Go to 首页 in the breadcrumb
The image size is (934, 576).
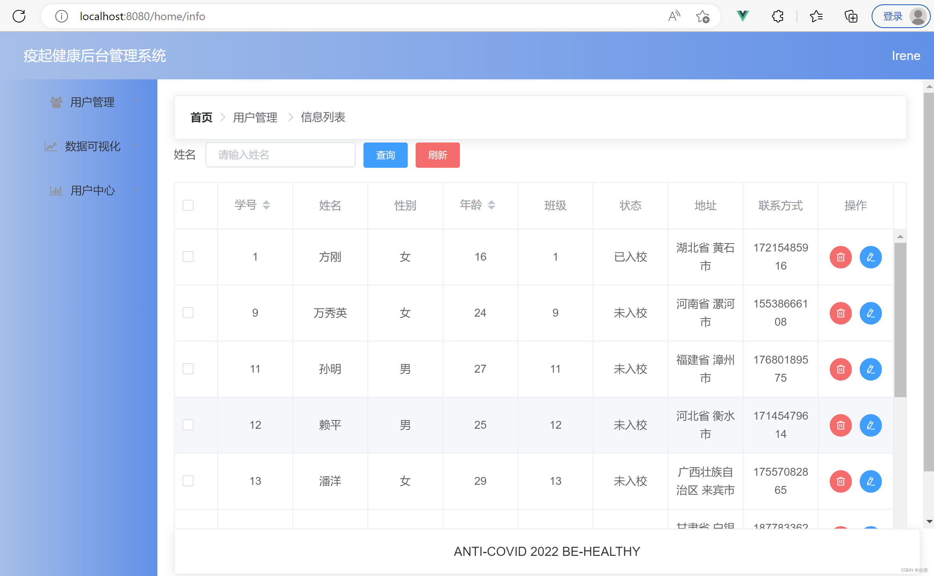pyautogui.click(x=201, y=117)
